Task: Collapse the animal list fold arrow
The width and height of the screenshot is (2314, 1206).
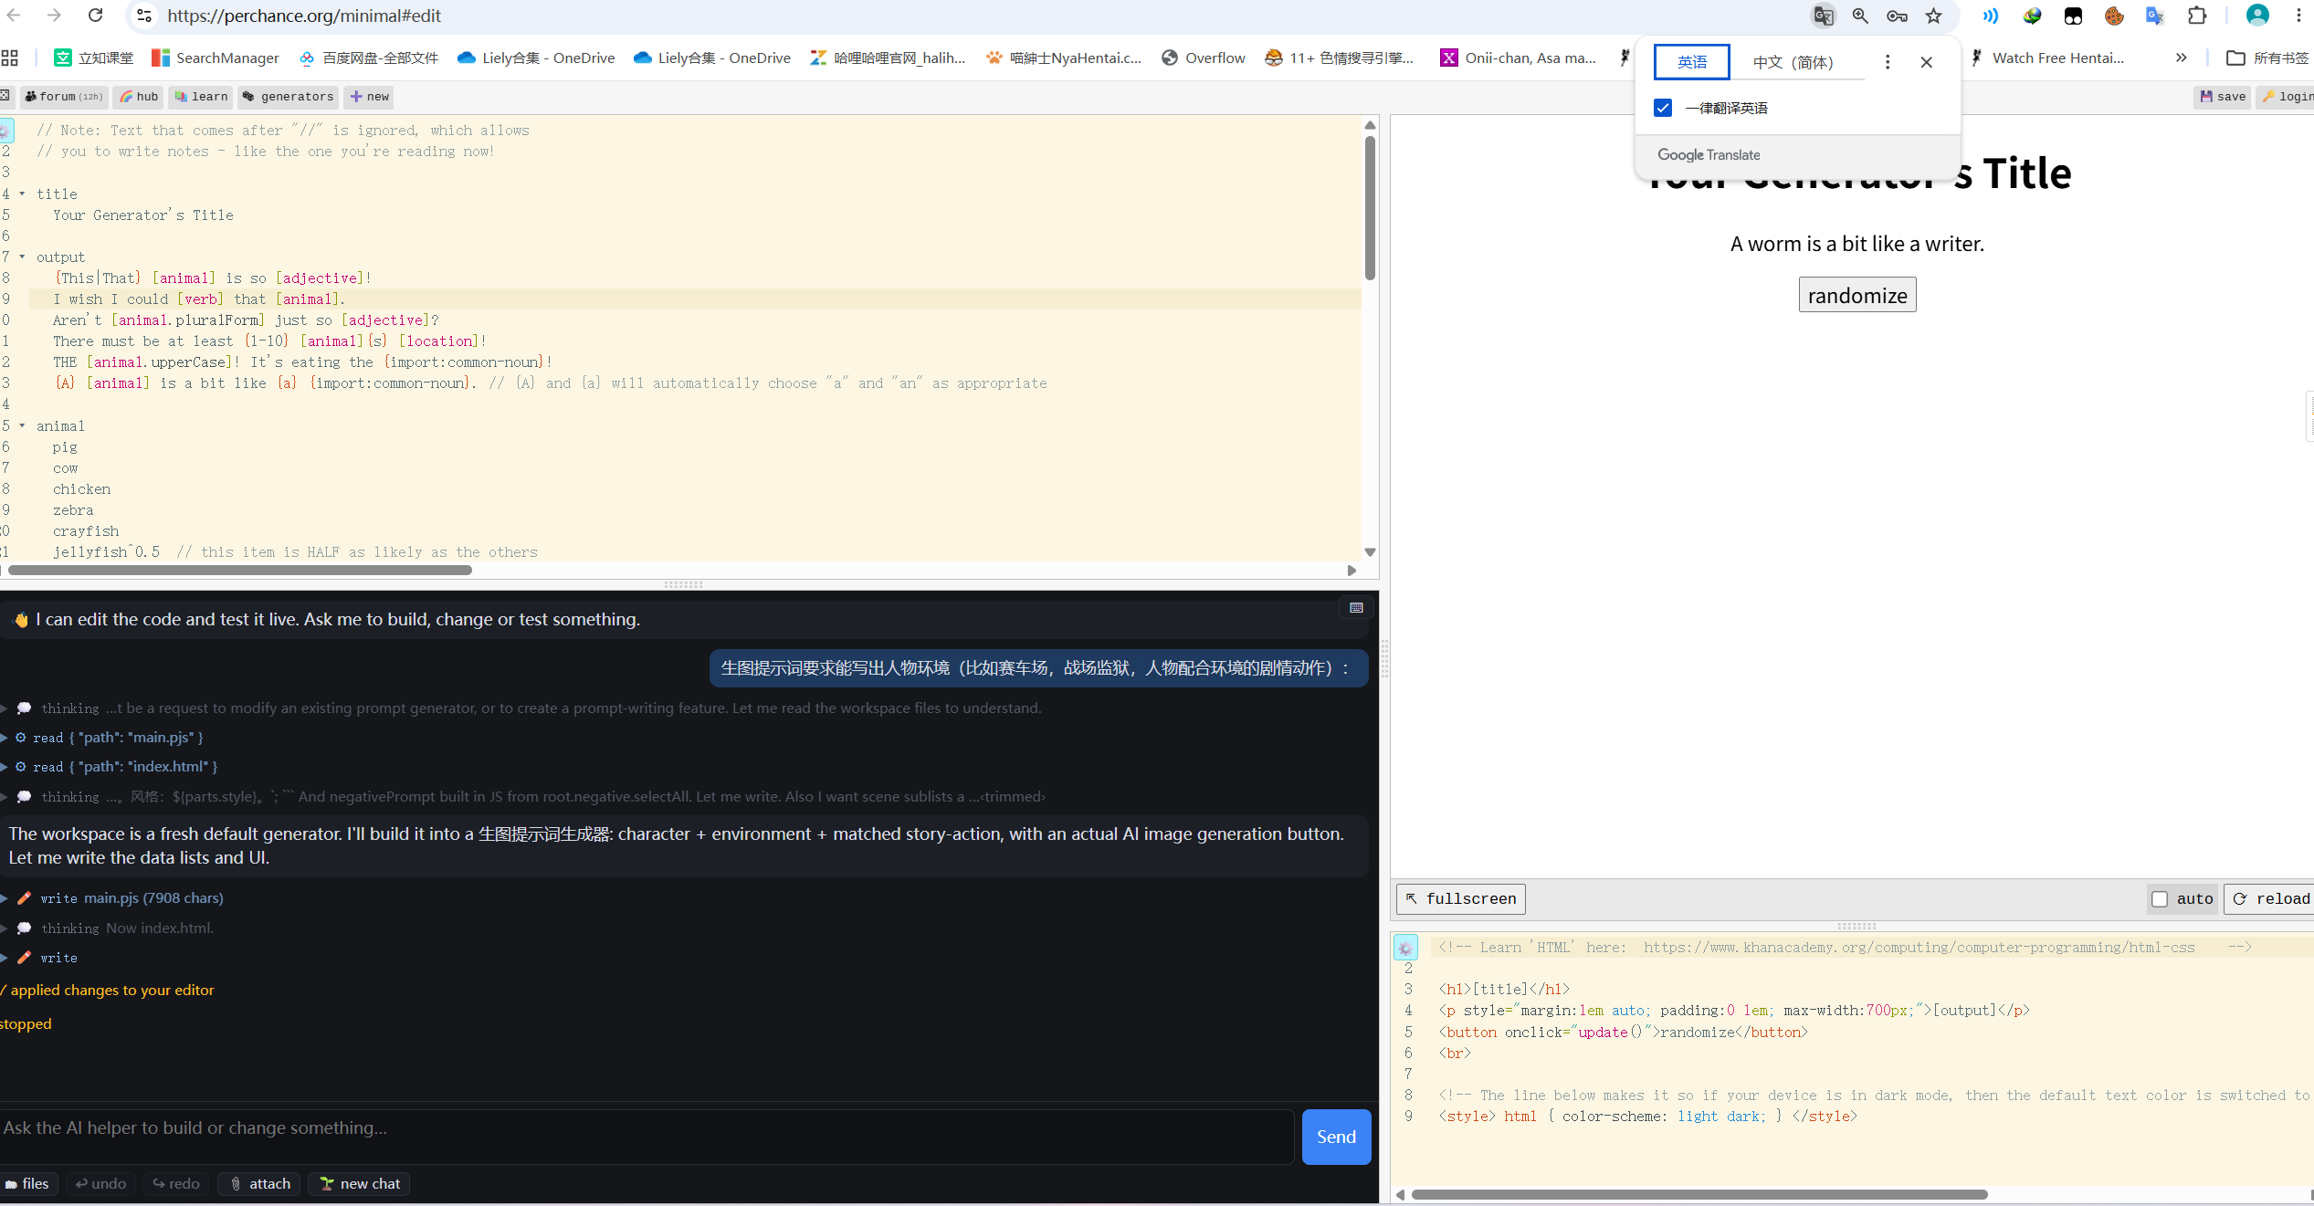Action: [22, 425]
